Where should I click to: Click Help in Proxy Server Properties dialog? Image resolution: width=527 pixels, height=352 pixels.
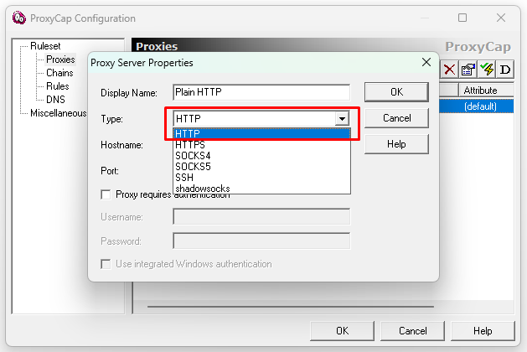tap(396, 144)
